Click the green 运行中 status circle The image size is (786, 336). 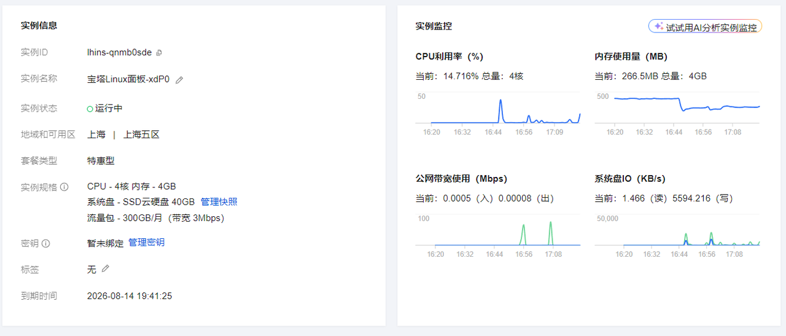90,109
